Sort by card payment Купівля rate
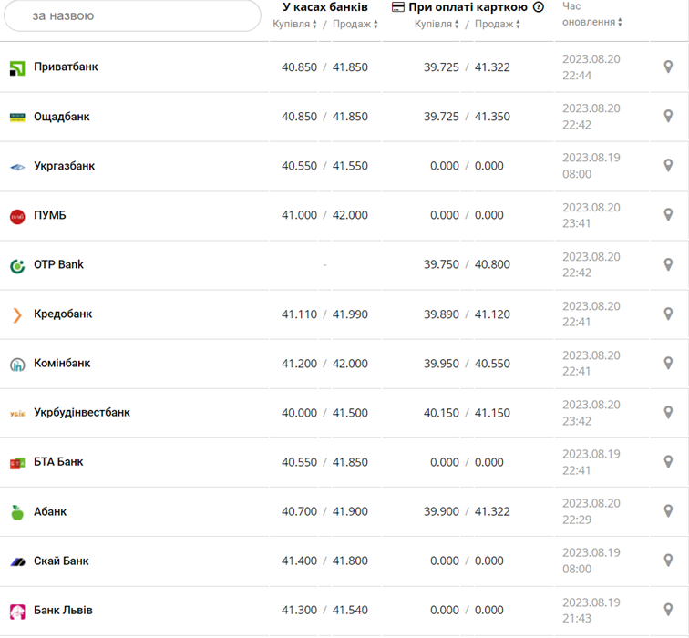The height and width of the screenshot is (638, 689). point(437,25)
